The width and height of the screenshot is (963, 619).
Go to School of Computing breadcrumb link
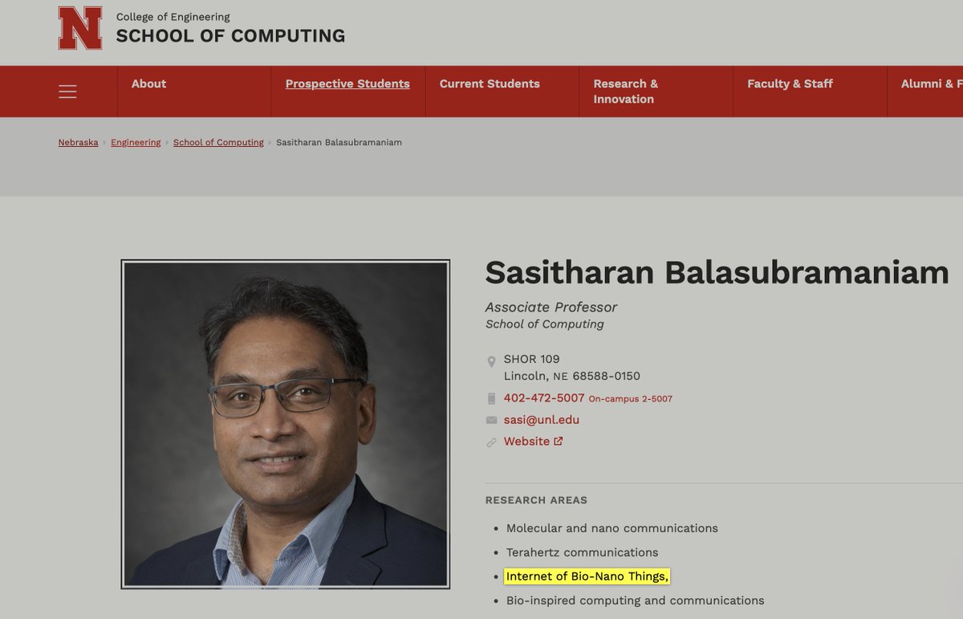click(x=218, y=142)
